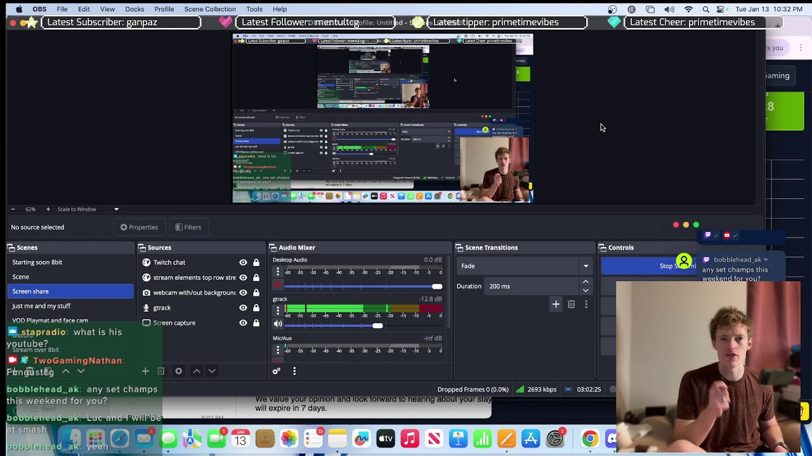Open Mic/Aux channel options menu
The width and height of the screenshot is (812, 456).
278,350
